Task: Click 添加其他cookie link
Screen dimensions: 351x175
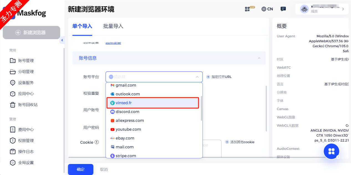Action: 240,142
